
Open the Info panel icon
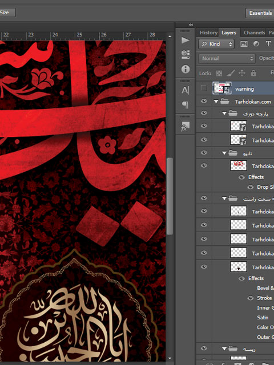click(186, 69)
